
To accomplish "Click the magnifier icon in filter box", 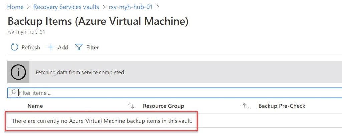I will pyautogui.click(x=14, y=93).
